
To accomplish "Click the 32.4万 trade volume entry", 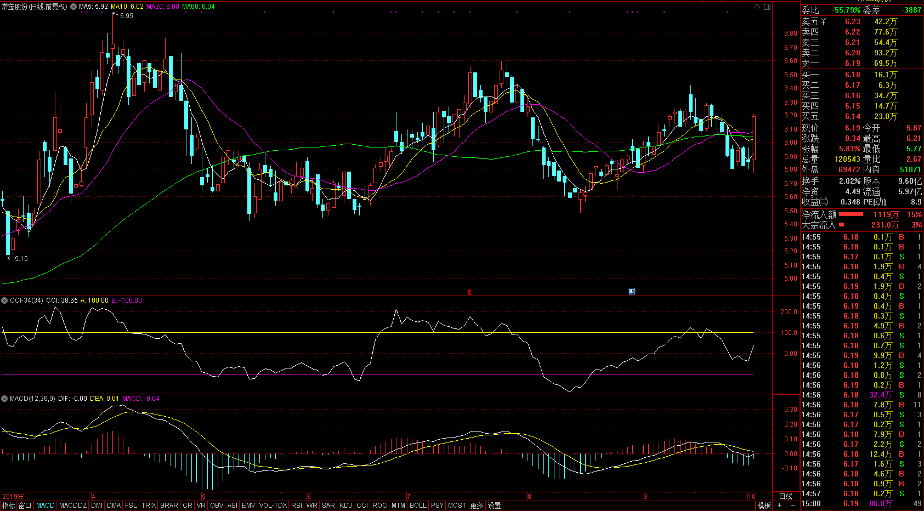I will coord(881,395).
